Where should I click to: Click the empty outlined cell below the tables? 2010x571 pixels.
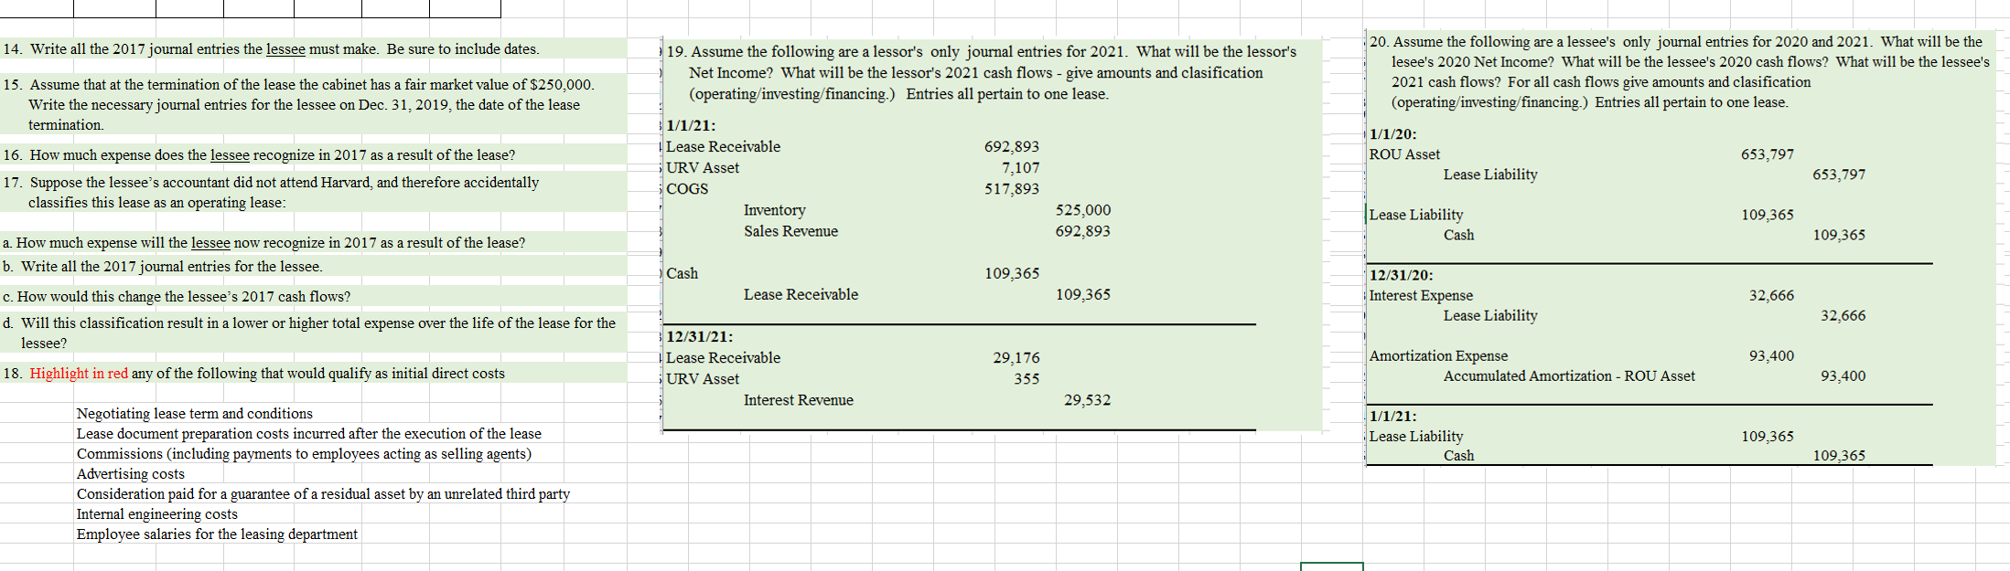click(1332, 567)
